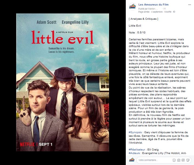Screen dimensions: 194x165
Task: Open the public audience globe icon
Action: 174,12
